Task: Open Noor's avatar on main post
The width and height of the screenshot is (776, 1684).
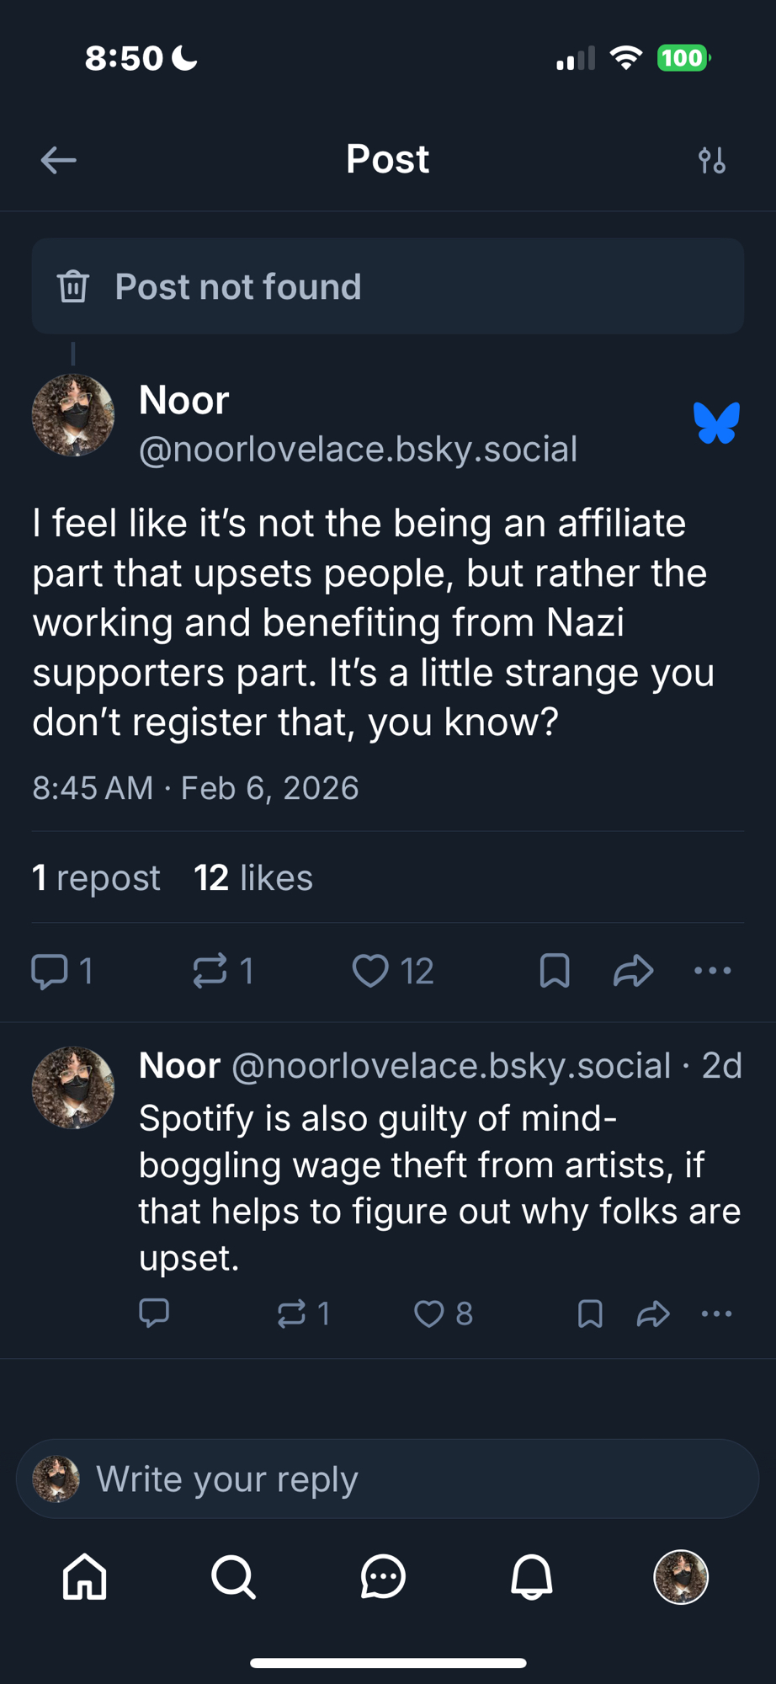Action: click(x=73, y=416)
